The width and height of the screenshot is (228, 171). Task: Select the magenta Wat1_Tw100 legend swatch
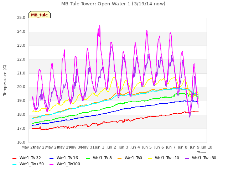(x=51, y=165)
